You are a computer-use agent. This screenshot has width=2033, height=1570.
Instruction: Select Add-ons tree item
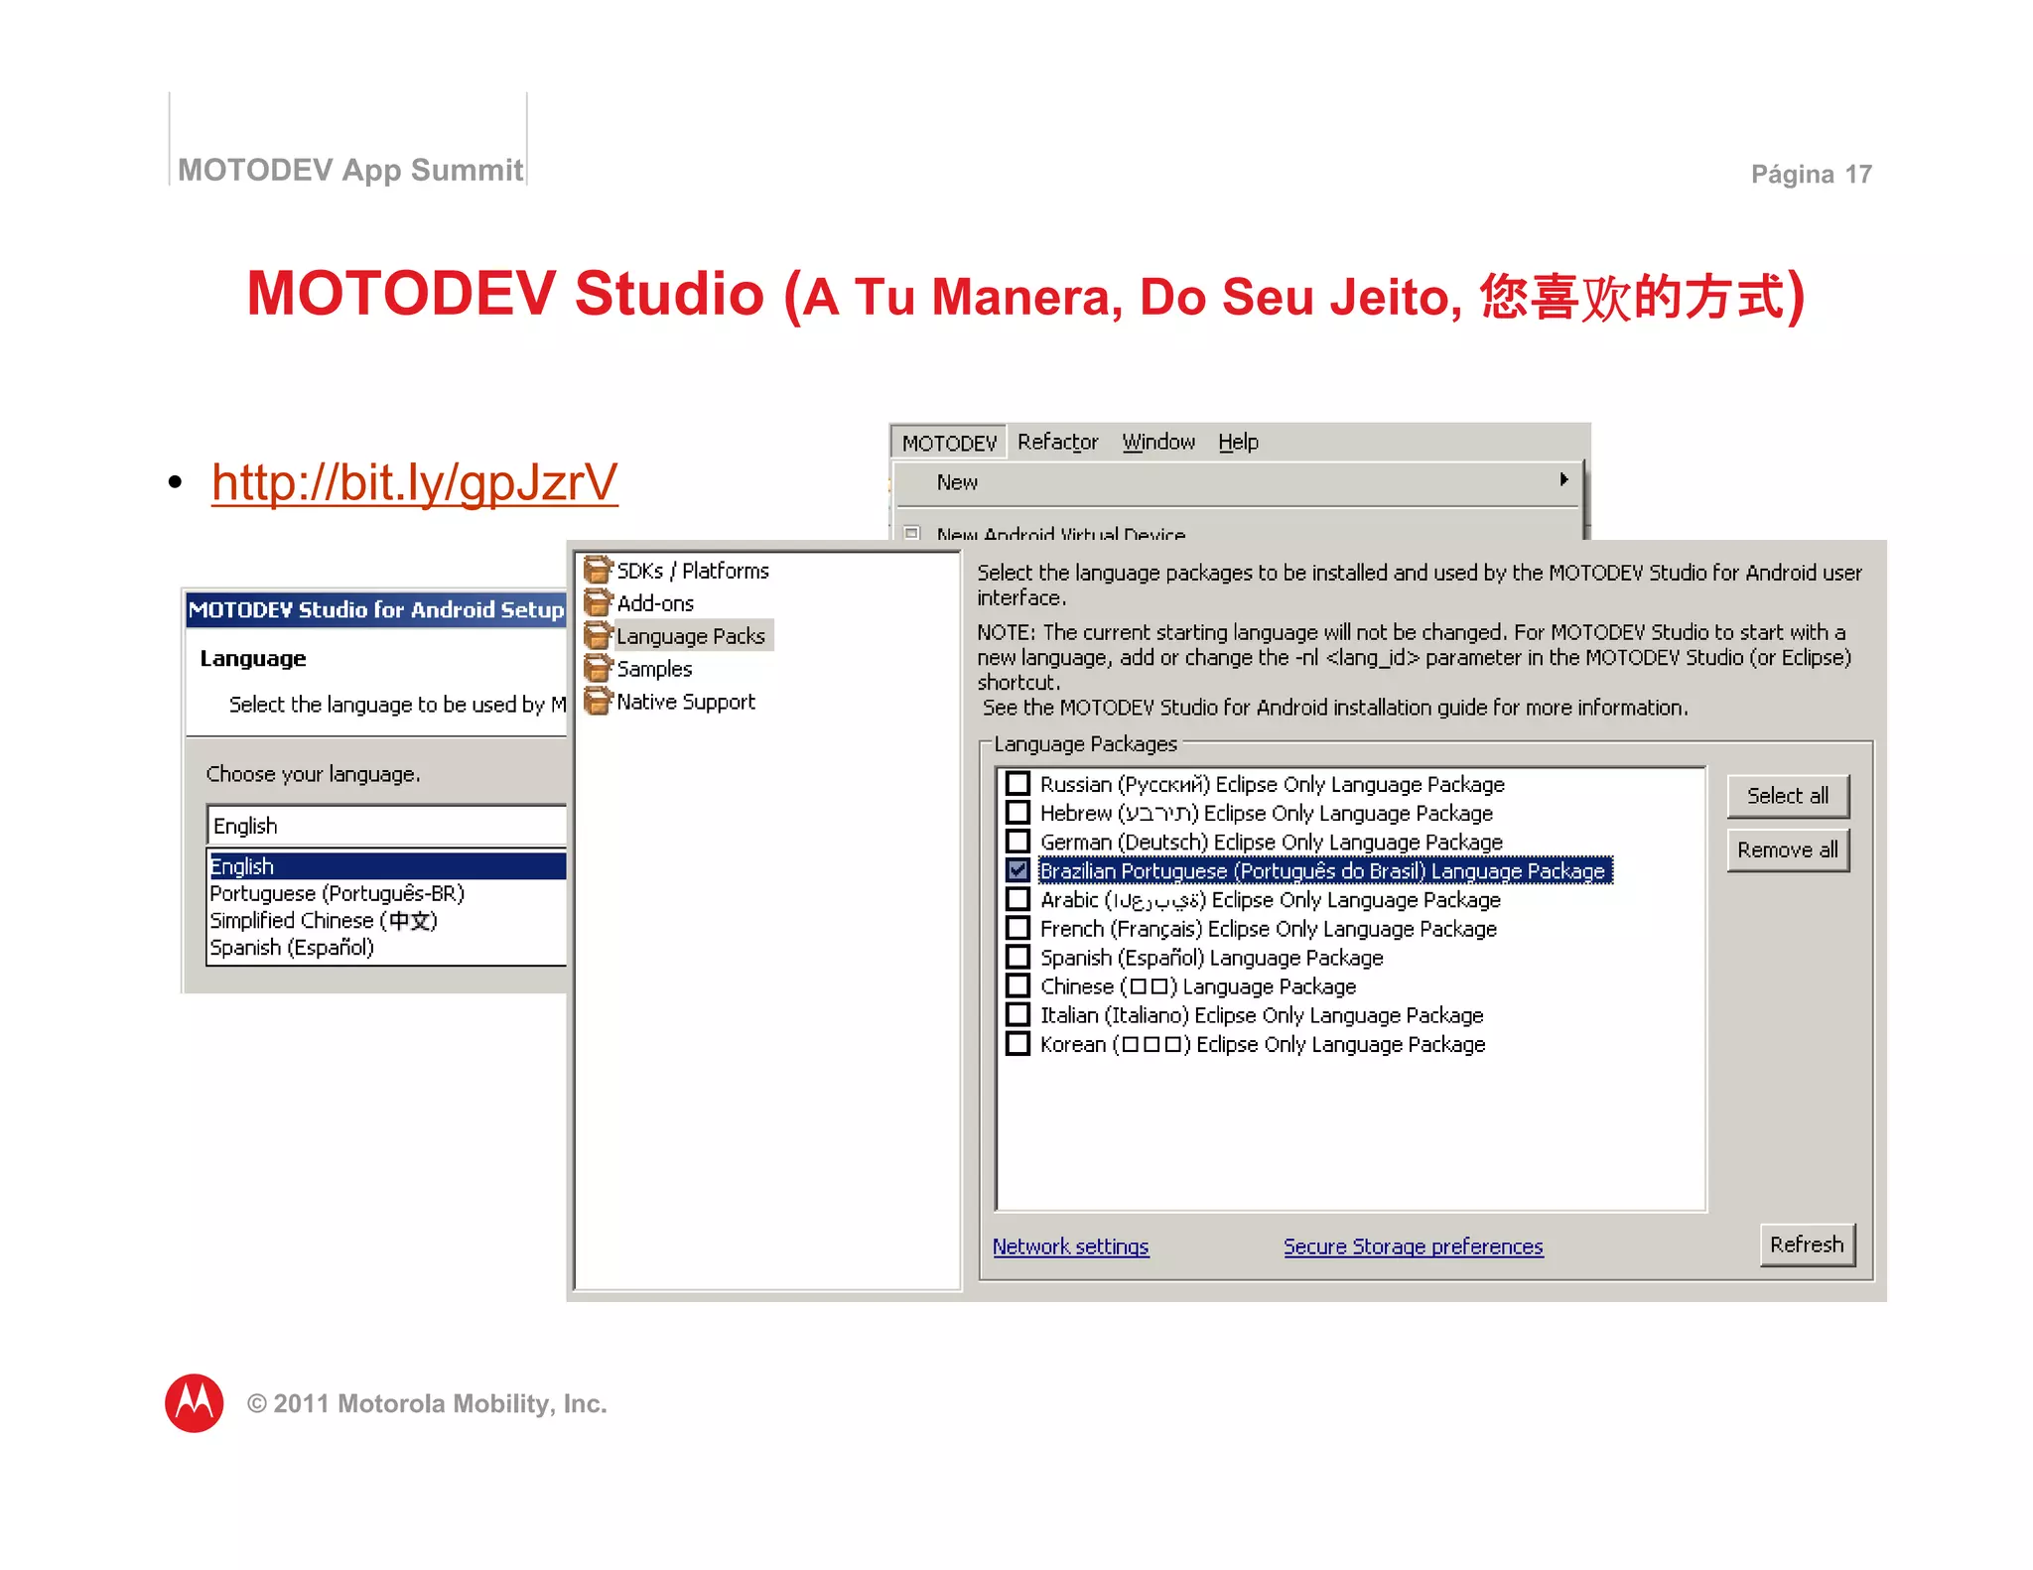655,603
